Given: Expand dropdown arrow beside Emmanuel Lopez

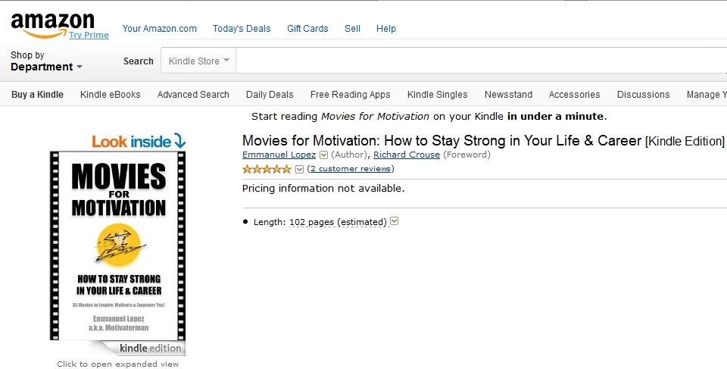Looking at the screenshot, I should tap(323, 155).
